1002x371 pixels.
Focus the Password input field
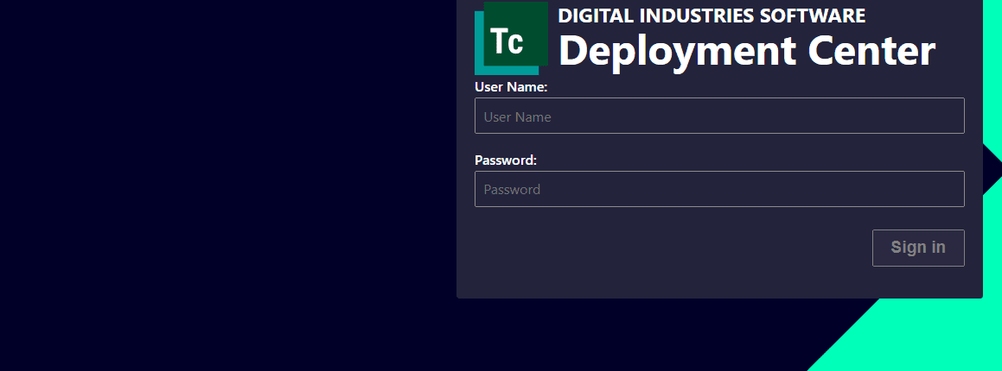click(x=719, y=189)
